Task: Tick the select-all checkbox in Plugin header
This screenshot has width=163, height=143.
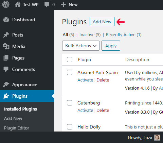Action: pos(70,59)
